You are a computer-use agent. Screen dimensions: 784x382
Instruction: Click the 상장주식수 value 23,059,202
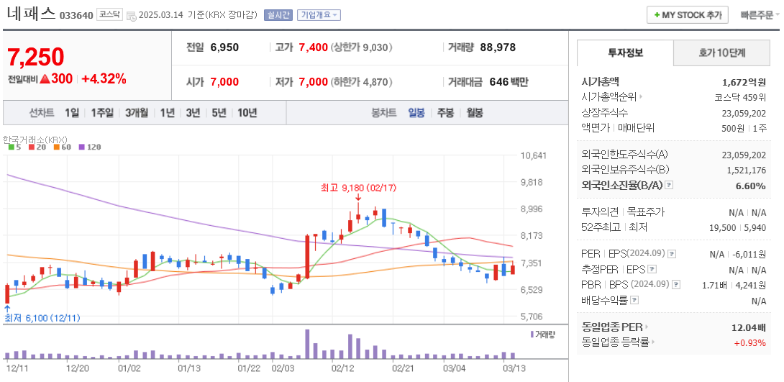744,114
